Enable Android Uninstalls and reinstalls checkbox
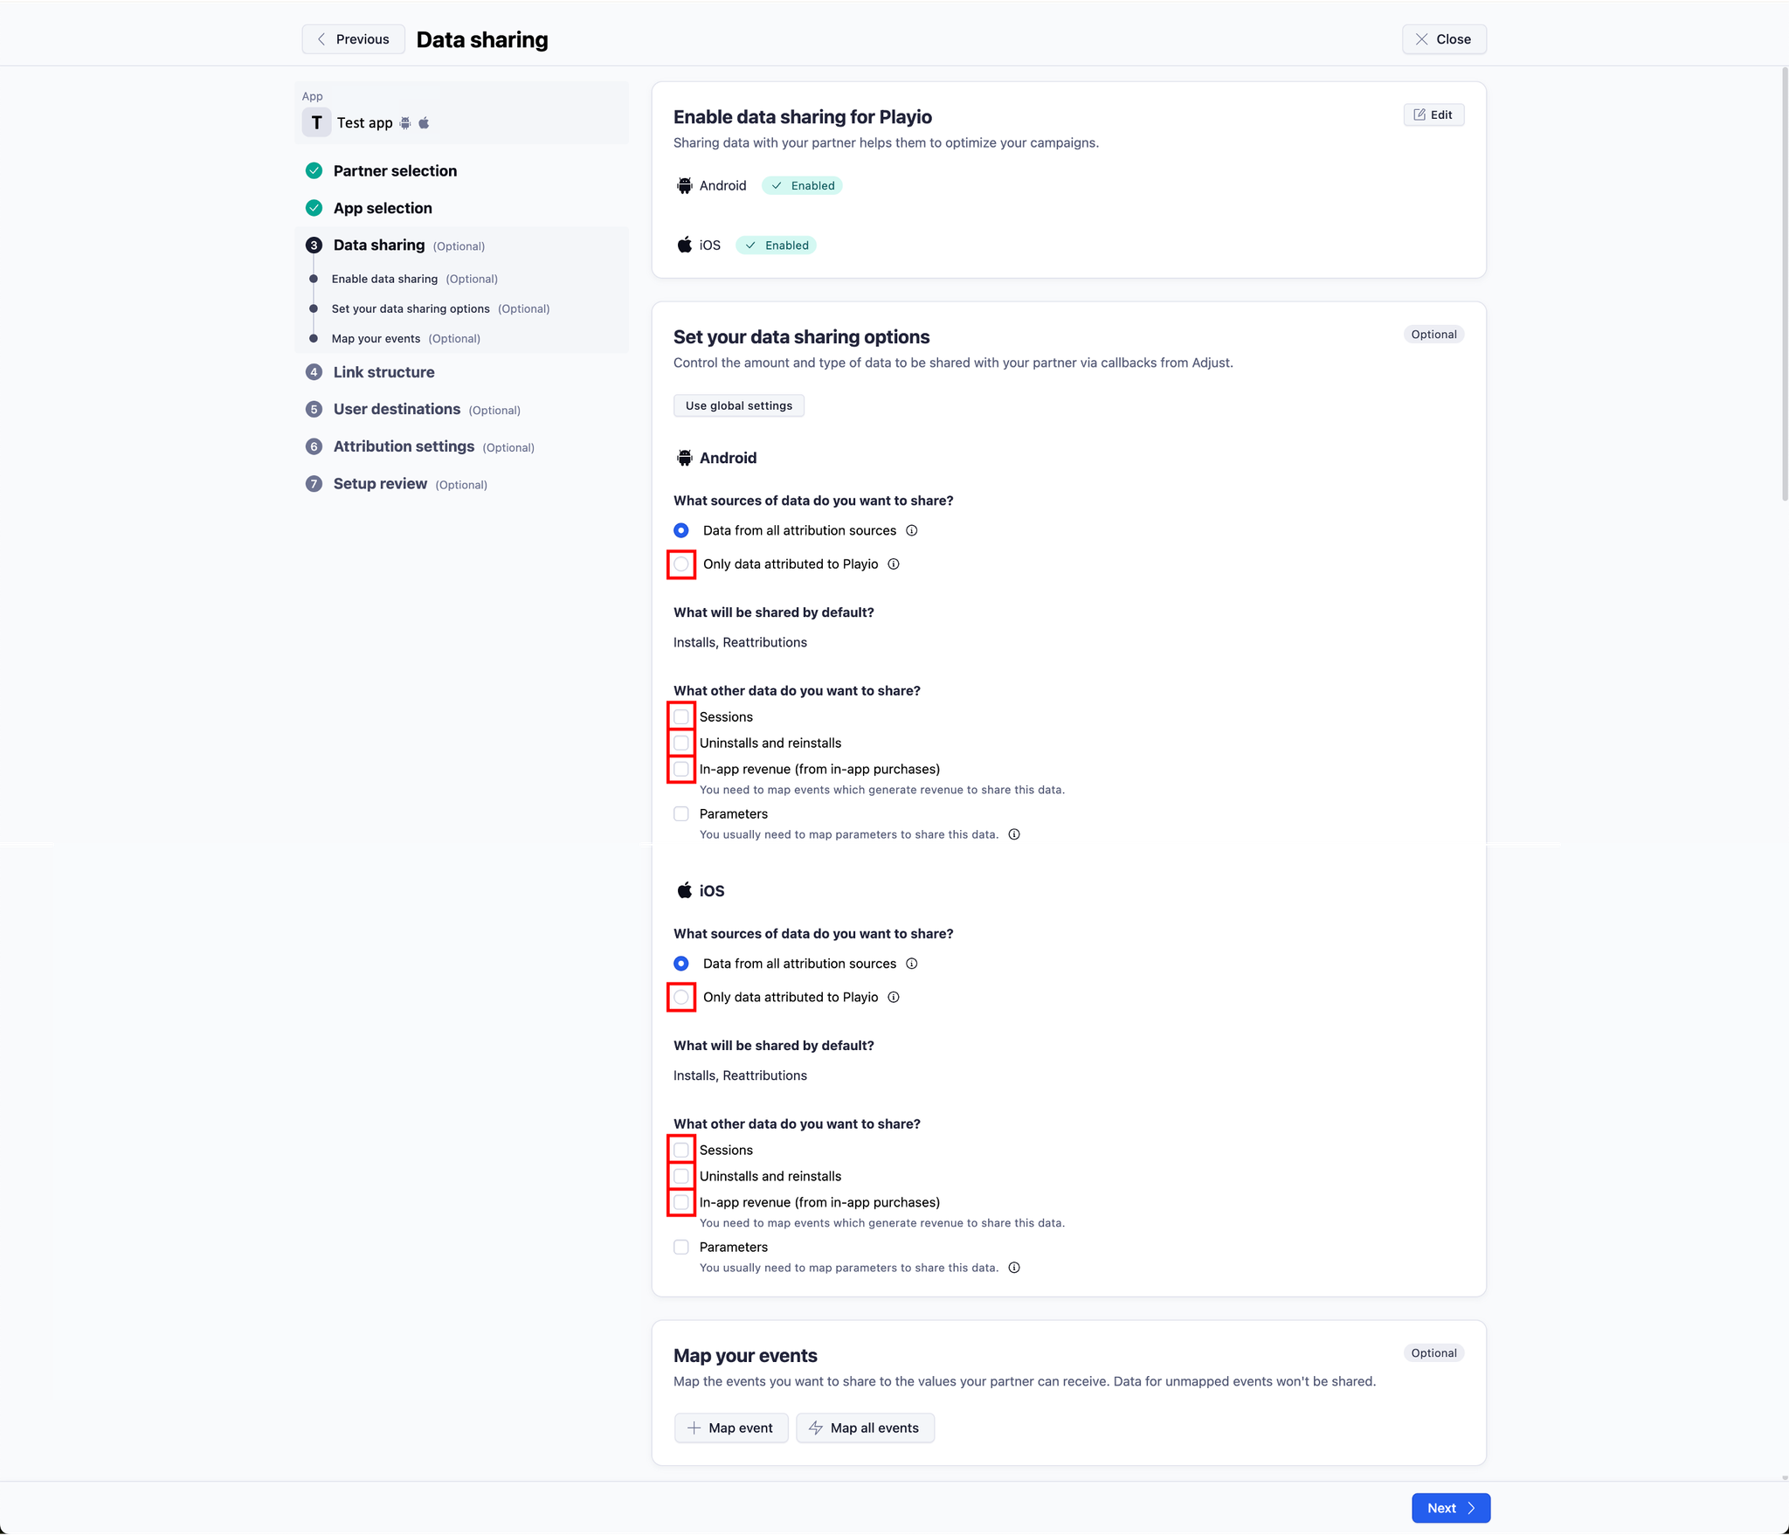The width and height of the screenshot is (1789, 1535). (681, 743)
